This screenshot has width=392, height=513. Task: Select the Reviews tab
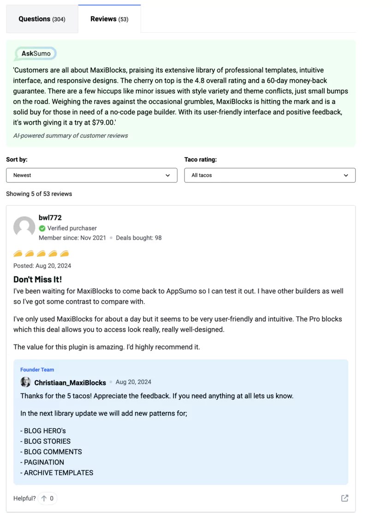(109, 18)
